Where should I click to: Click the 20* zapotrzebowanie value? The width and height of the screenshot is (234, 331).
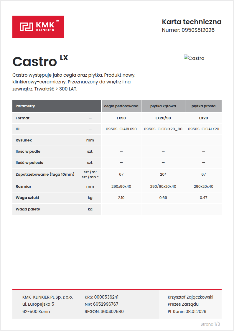pyautogui.click(x=163, y=174)
